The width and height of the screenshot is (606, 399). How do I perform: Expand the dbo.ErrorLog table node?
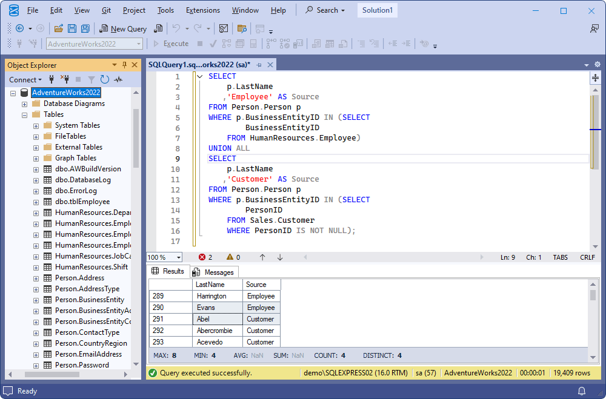[36, 191]
